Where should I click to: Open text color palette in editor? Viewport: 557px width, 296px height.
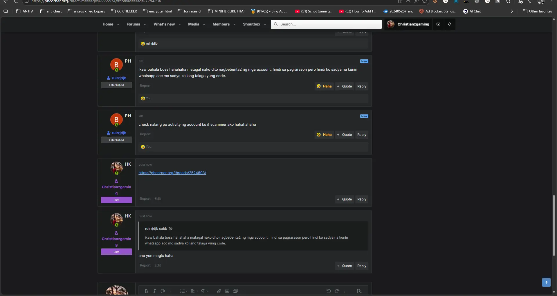click(163, 291)
